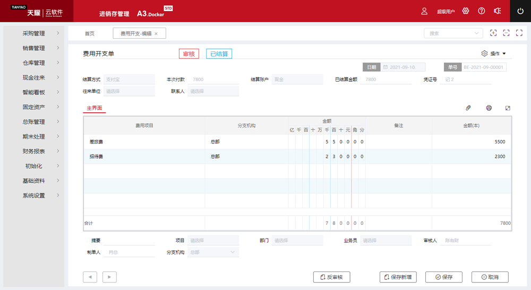Click the fullscreen frame icon
The image size is (531, 290).
click(519, 33)
